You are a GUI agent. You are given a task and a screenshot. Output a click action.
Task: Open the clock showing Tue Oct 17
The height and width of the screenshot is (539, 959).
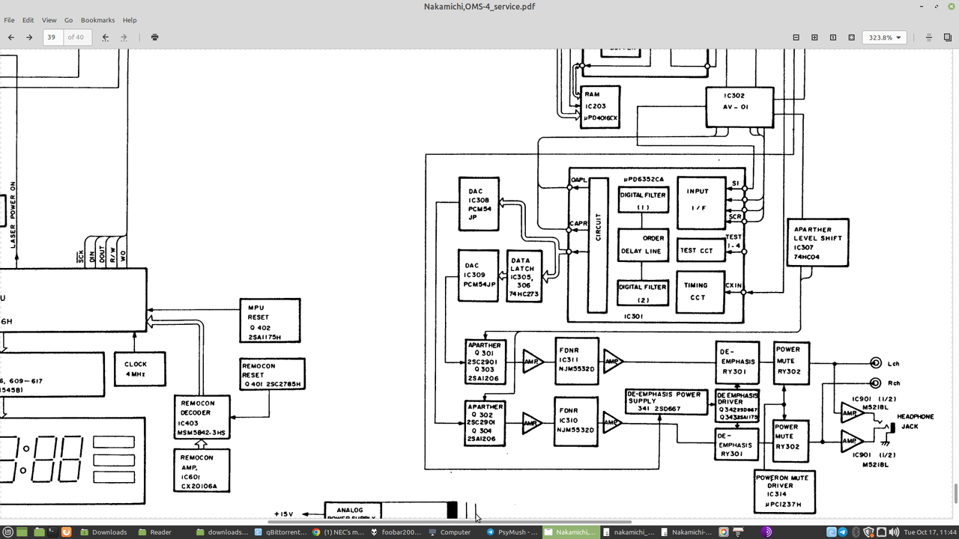click(930, 532)
